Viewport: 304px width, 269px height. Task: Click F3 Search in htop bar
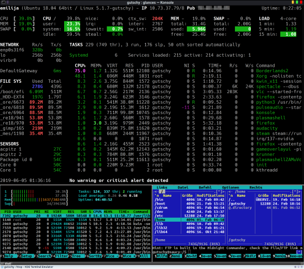click(43, 256)
